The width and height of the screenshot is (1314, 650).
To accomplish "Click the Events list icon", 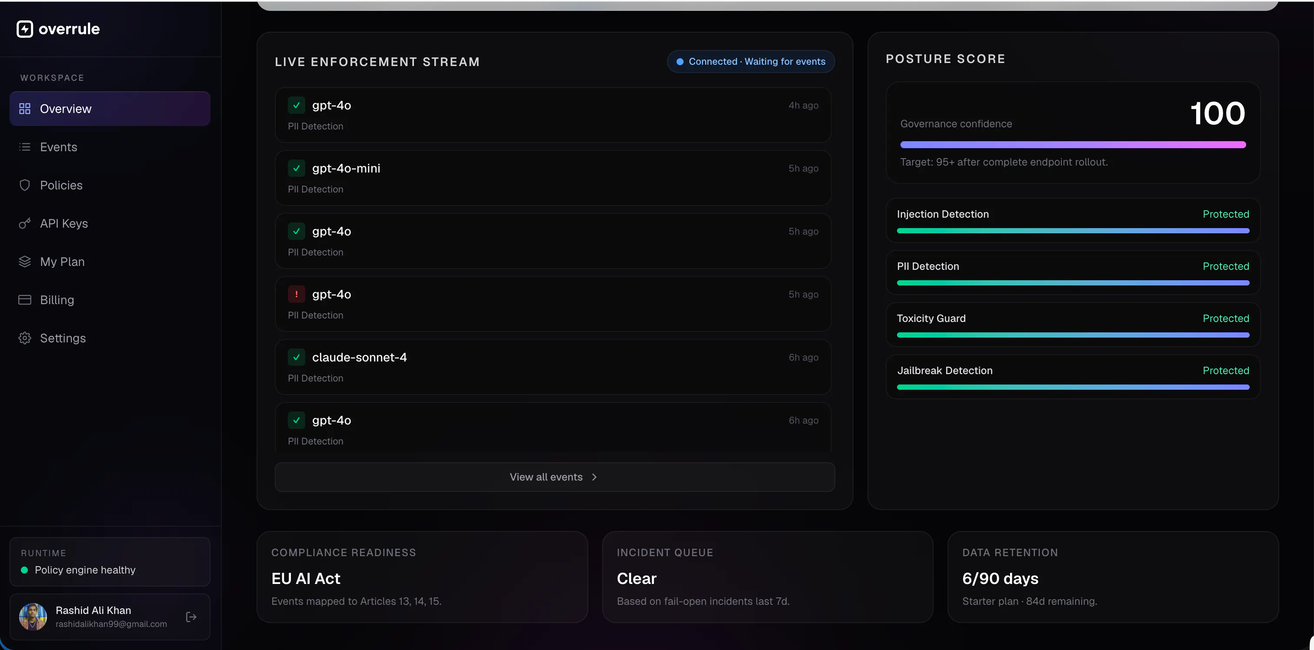I will coord(24,147).
